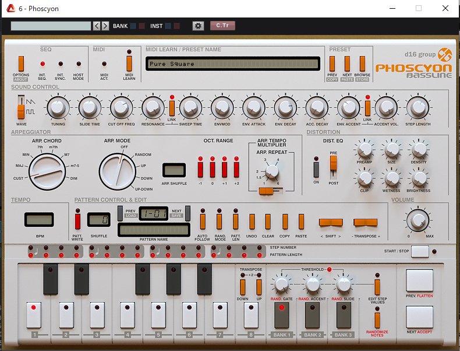The height and width of the screenshot is (351, 460).
Task: Click the pattern SHIFT rocker
Action: [331, 222]
